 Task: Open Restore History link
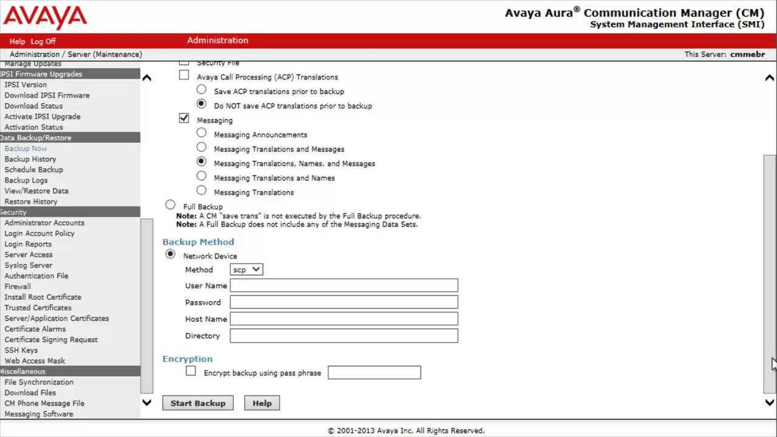[31, 202]
